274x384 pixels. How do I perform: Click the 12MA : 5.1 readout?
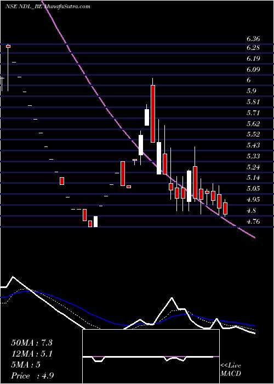[32, 354]
